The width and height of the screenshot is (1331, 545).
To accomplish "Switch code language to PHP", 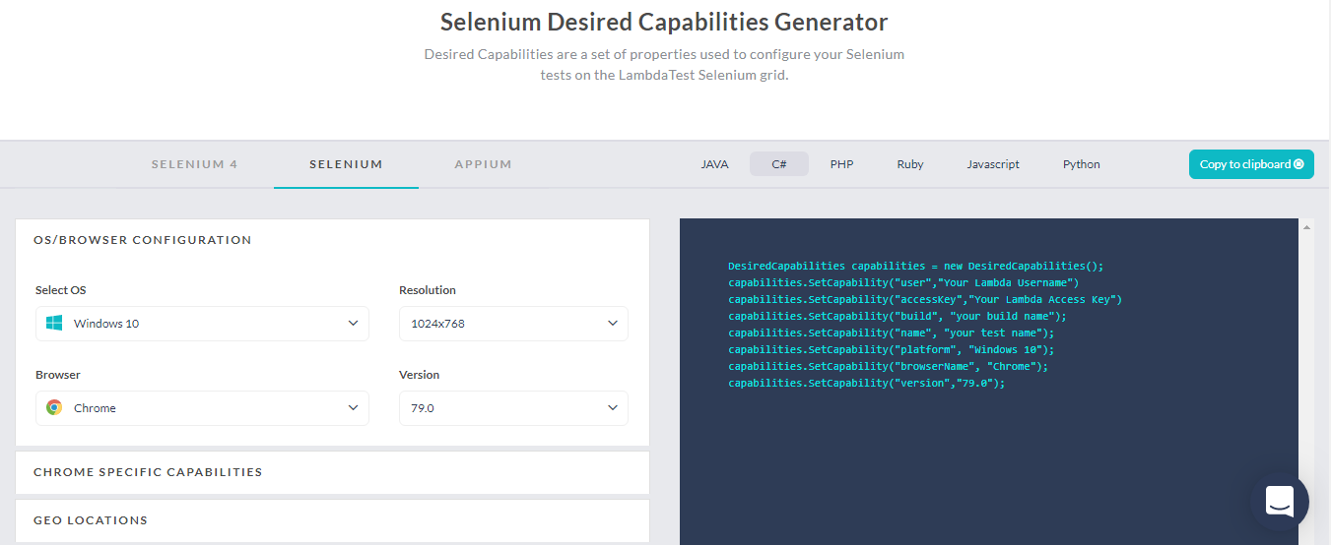I will [841, 164].
